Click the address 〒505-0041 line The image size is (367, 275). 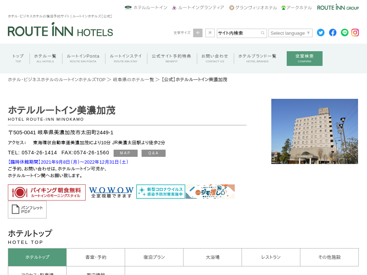[x=61, y=132]
